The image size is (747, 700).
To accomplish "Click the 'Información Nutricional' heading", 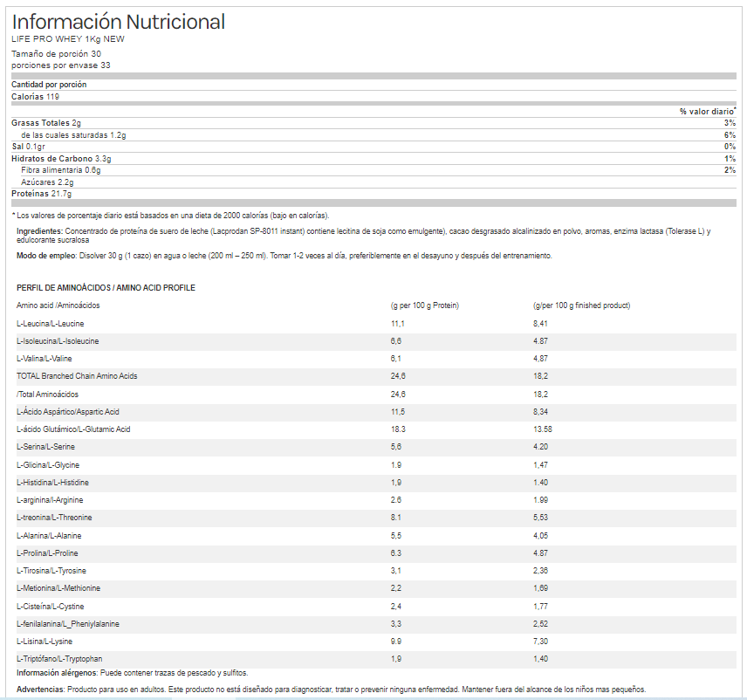I will [x=118, y=22].
